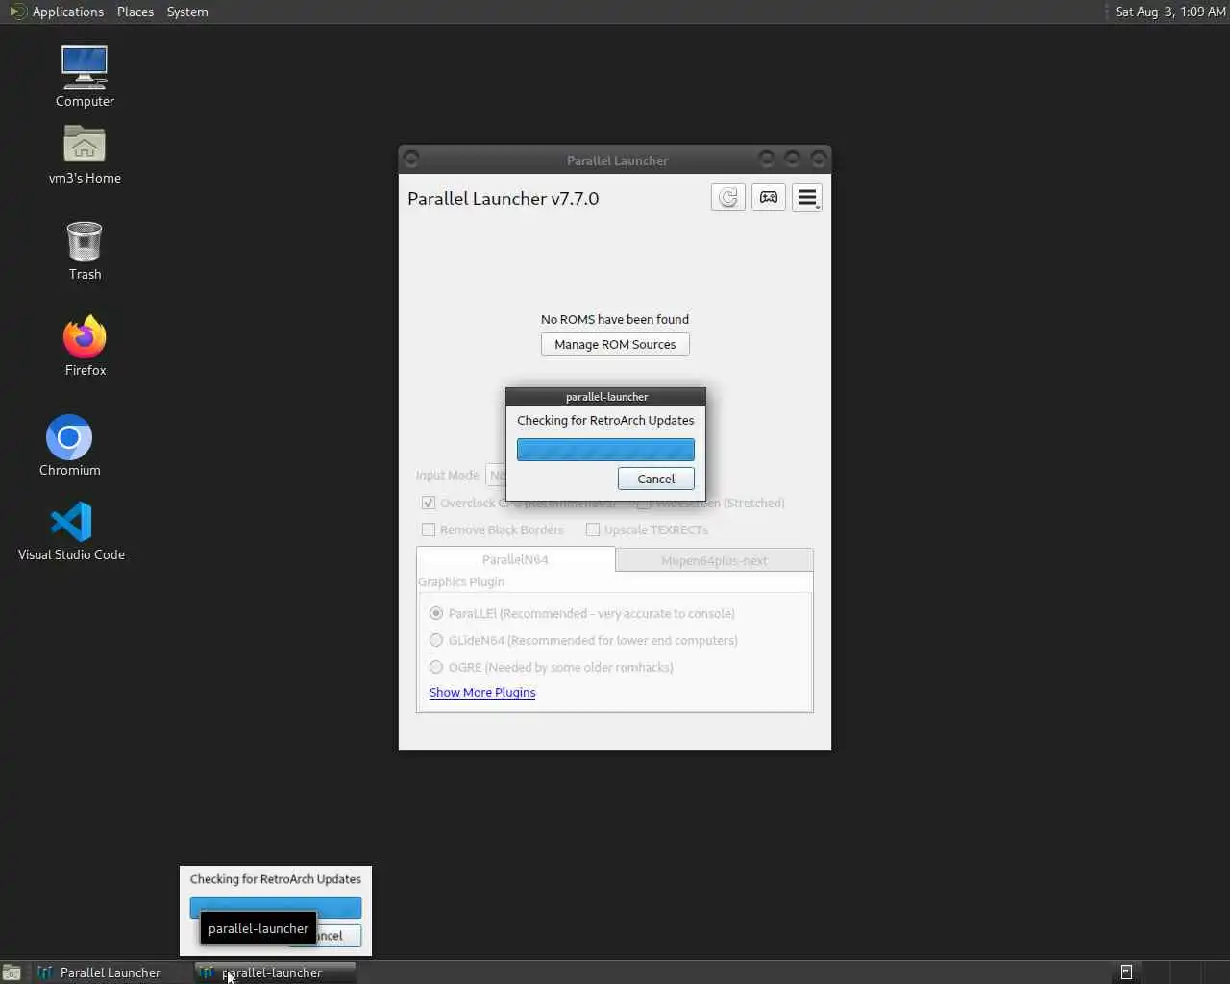
Task: Enable Upscale TEXRECTs checkbox
Action: click(593, 529)
